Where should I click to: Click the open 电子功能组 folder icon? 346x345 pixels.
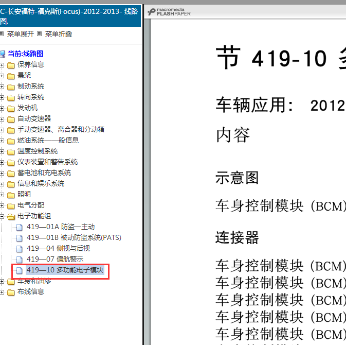[11, 217]
